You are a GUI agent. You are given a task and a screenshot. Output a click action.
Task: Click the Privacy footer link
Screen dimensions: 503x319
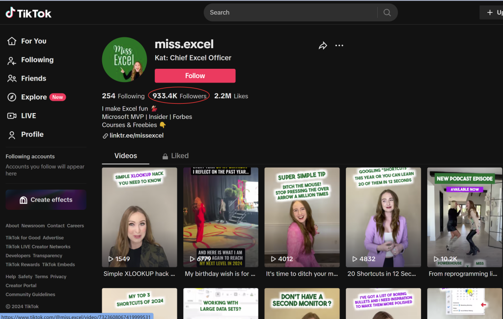[58, 277]
